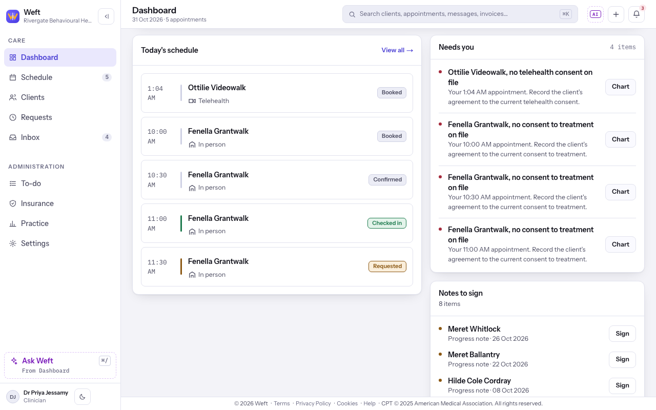The height and width of the screenshot is (410, 656).
Task: Click the DJ user avatar
Action: click(x=13, y=396)
